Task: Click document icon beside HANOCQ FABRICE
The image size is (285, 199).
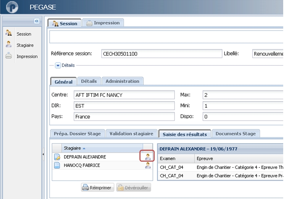Action: 57,165
